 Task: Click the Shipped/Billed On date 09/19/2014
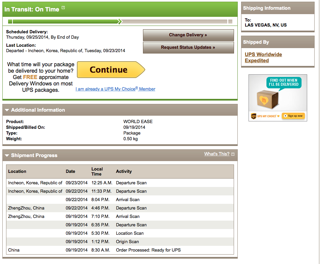[x=134, y=127]
